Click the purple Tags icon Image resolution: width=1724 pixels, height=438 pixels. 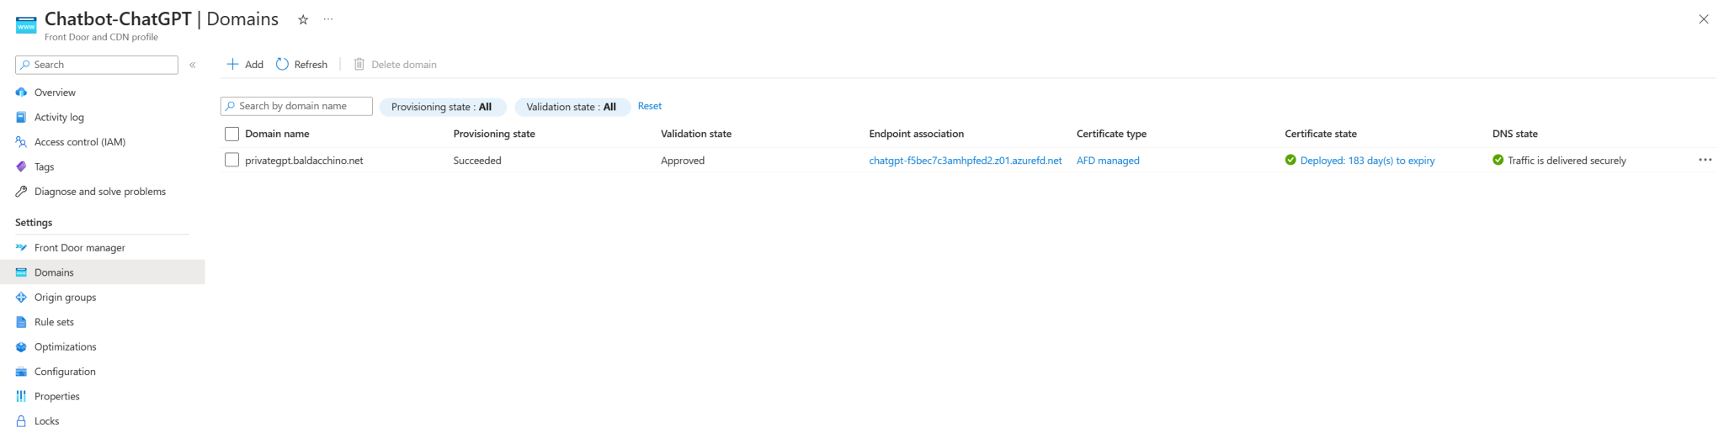(21, 166)
